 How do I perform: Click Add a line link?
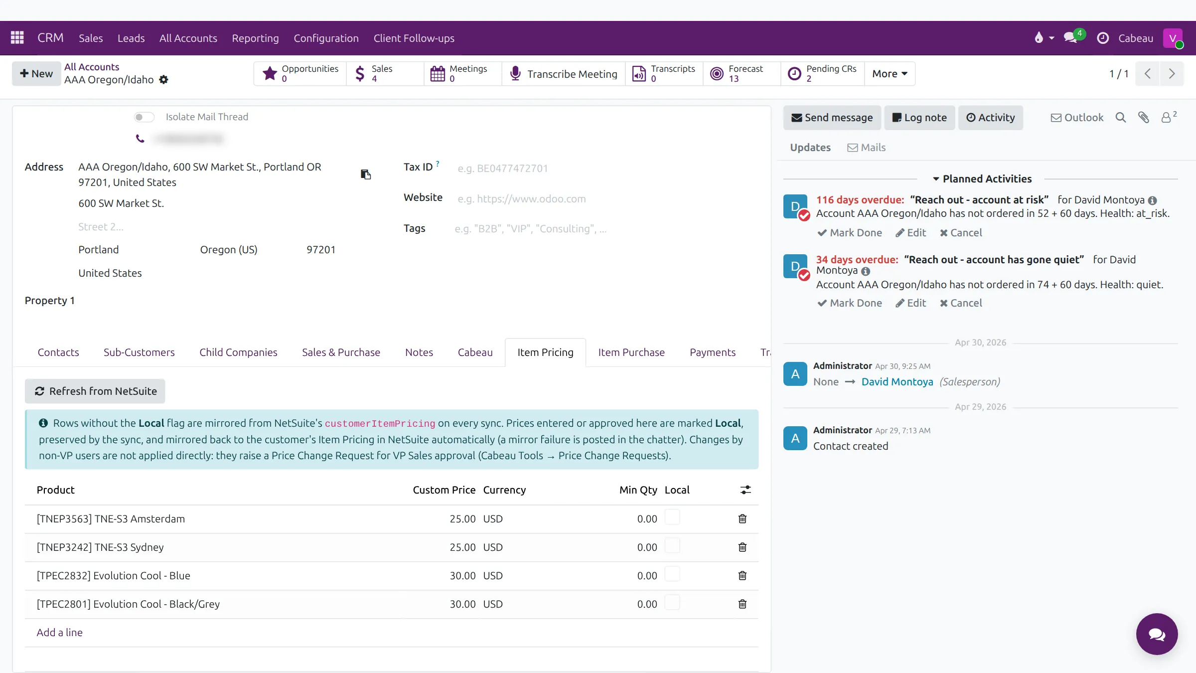[60, 633]
